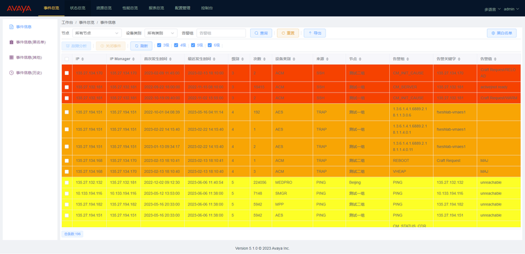Screen dimensions: 525x254
Task: Open 黑白名单 settings button
Action: pyautogui.click(x=501, y=33)
